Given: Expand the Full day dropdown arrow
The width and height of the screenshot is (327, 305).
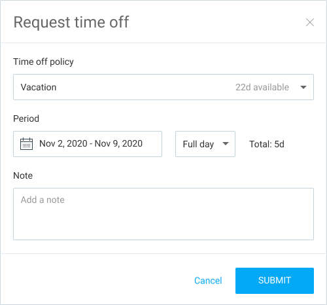Looking at the screenshot, I should pyautogui.click(x=226, y=143).
